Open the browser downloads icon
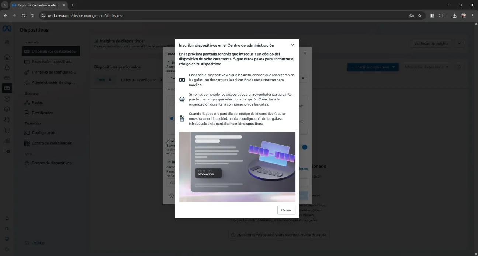 454,16
